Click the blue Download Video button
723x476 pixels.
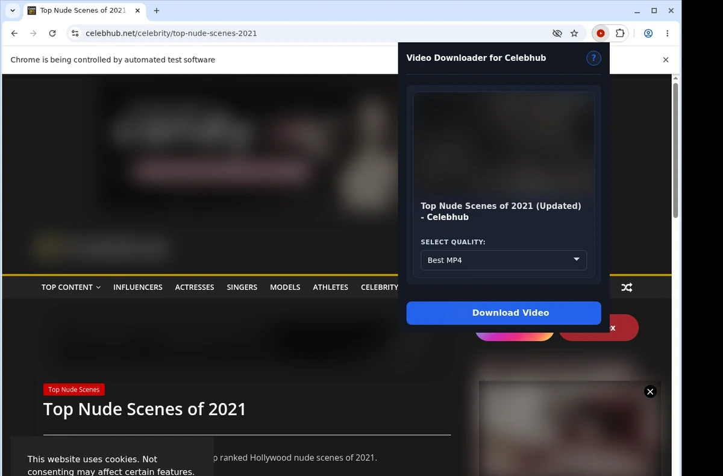pyautogui.click(x=504, y=313)
